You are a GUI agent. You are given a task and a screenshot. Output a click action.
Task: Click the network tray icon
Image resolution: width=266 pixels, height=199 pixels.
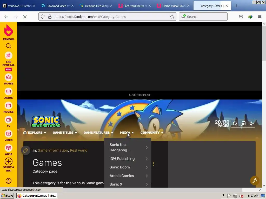(x=235, y=196)
